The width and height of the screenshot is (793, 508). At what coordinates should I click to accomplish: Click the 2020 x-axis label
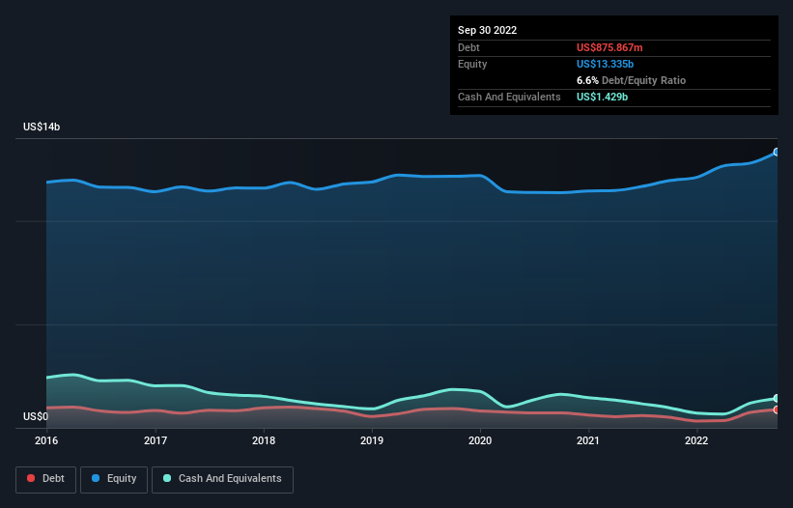480,440
